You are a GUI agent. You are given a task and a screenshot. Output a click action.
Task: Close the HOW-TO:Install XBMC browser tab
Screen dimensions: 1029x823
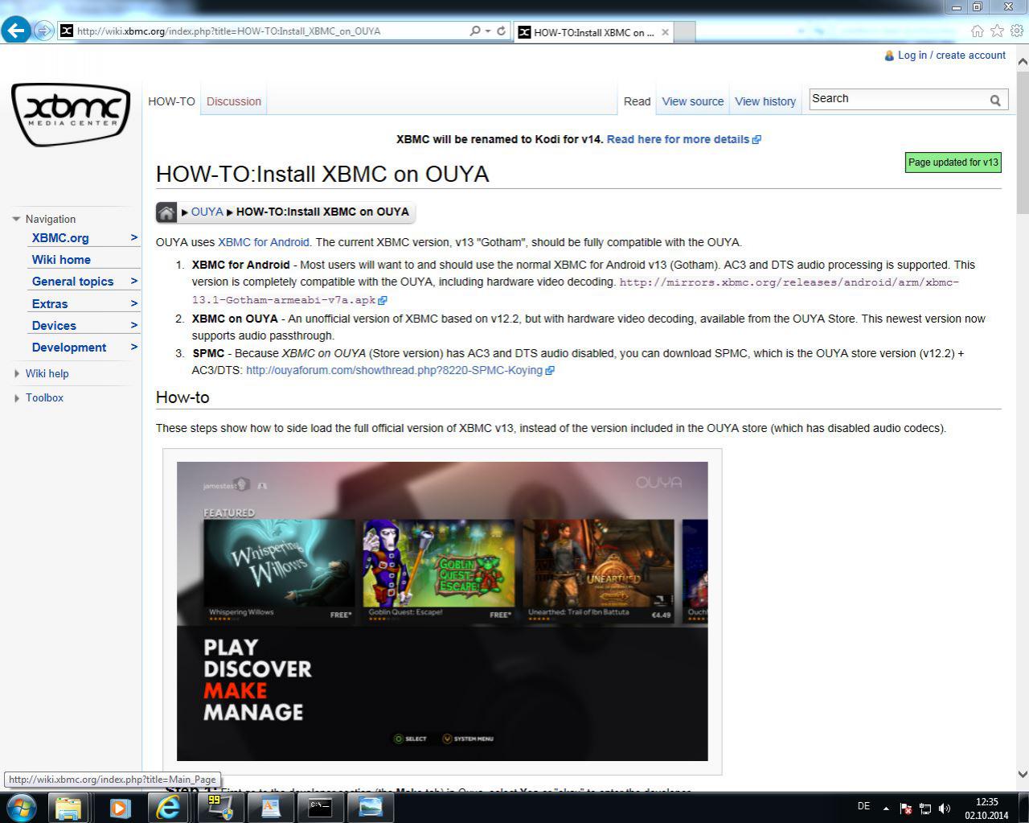click(x=665, y=32)
